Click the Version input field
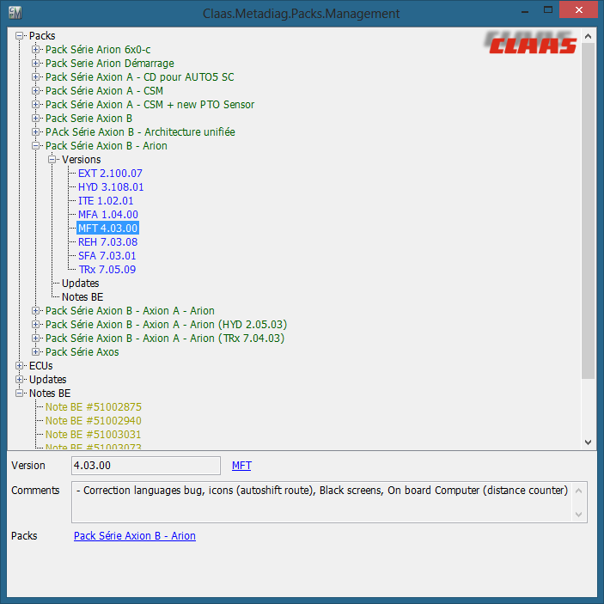This screenshot has height=604, width=604. [x=146, y=466]
